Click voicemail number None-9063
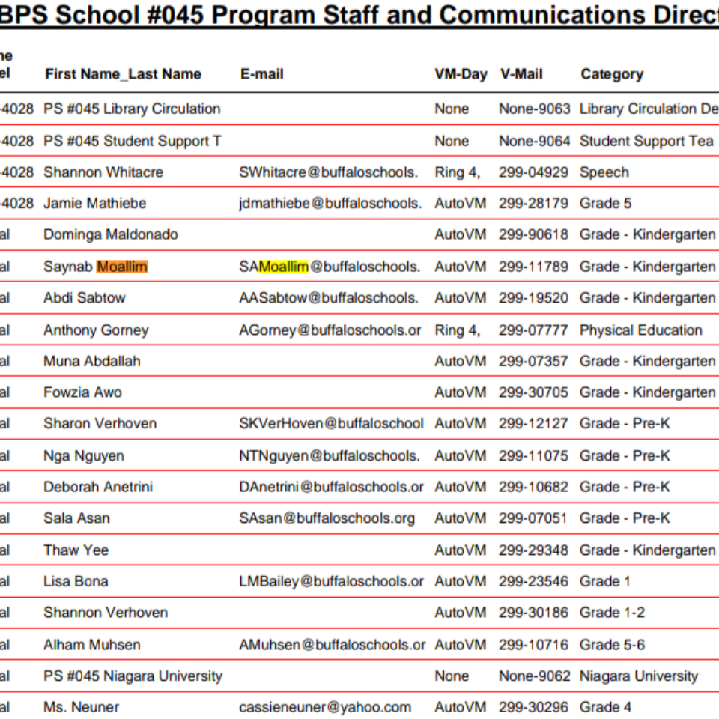719x719 pixels. pos(535,109)
